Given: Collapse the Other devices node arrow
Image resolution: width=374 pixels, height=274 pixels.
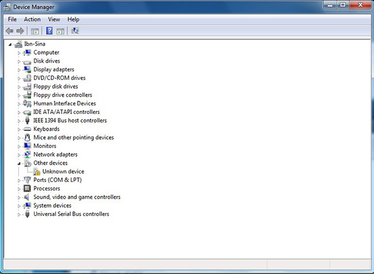Looking at the screenshot, I should (x=19, y=163).
